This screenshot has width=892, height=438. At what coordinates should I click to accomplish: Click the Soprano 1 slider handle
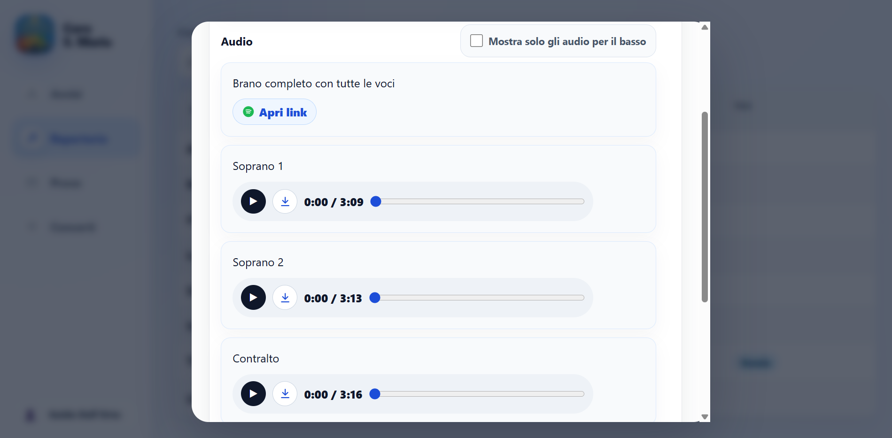click(x=376, y=201)
